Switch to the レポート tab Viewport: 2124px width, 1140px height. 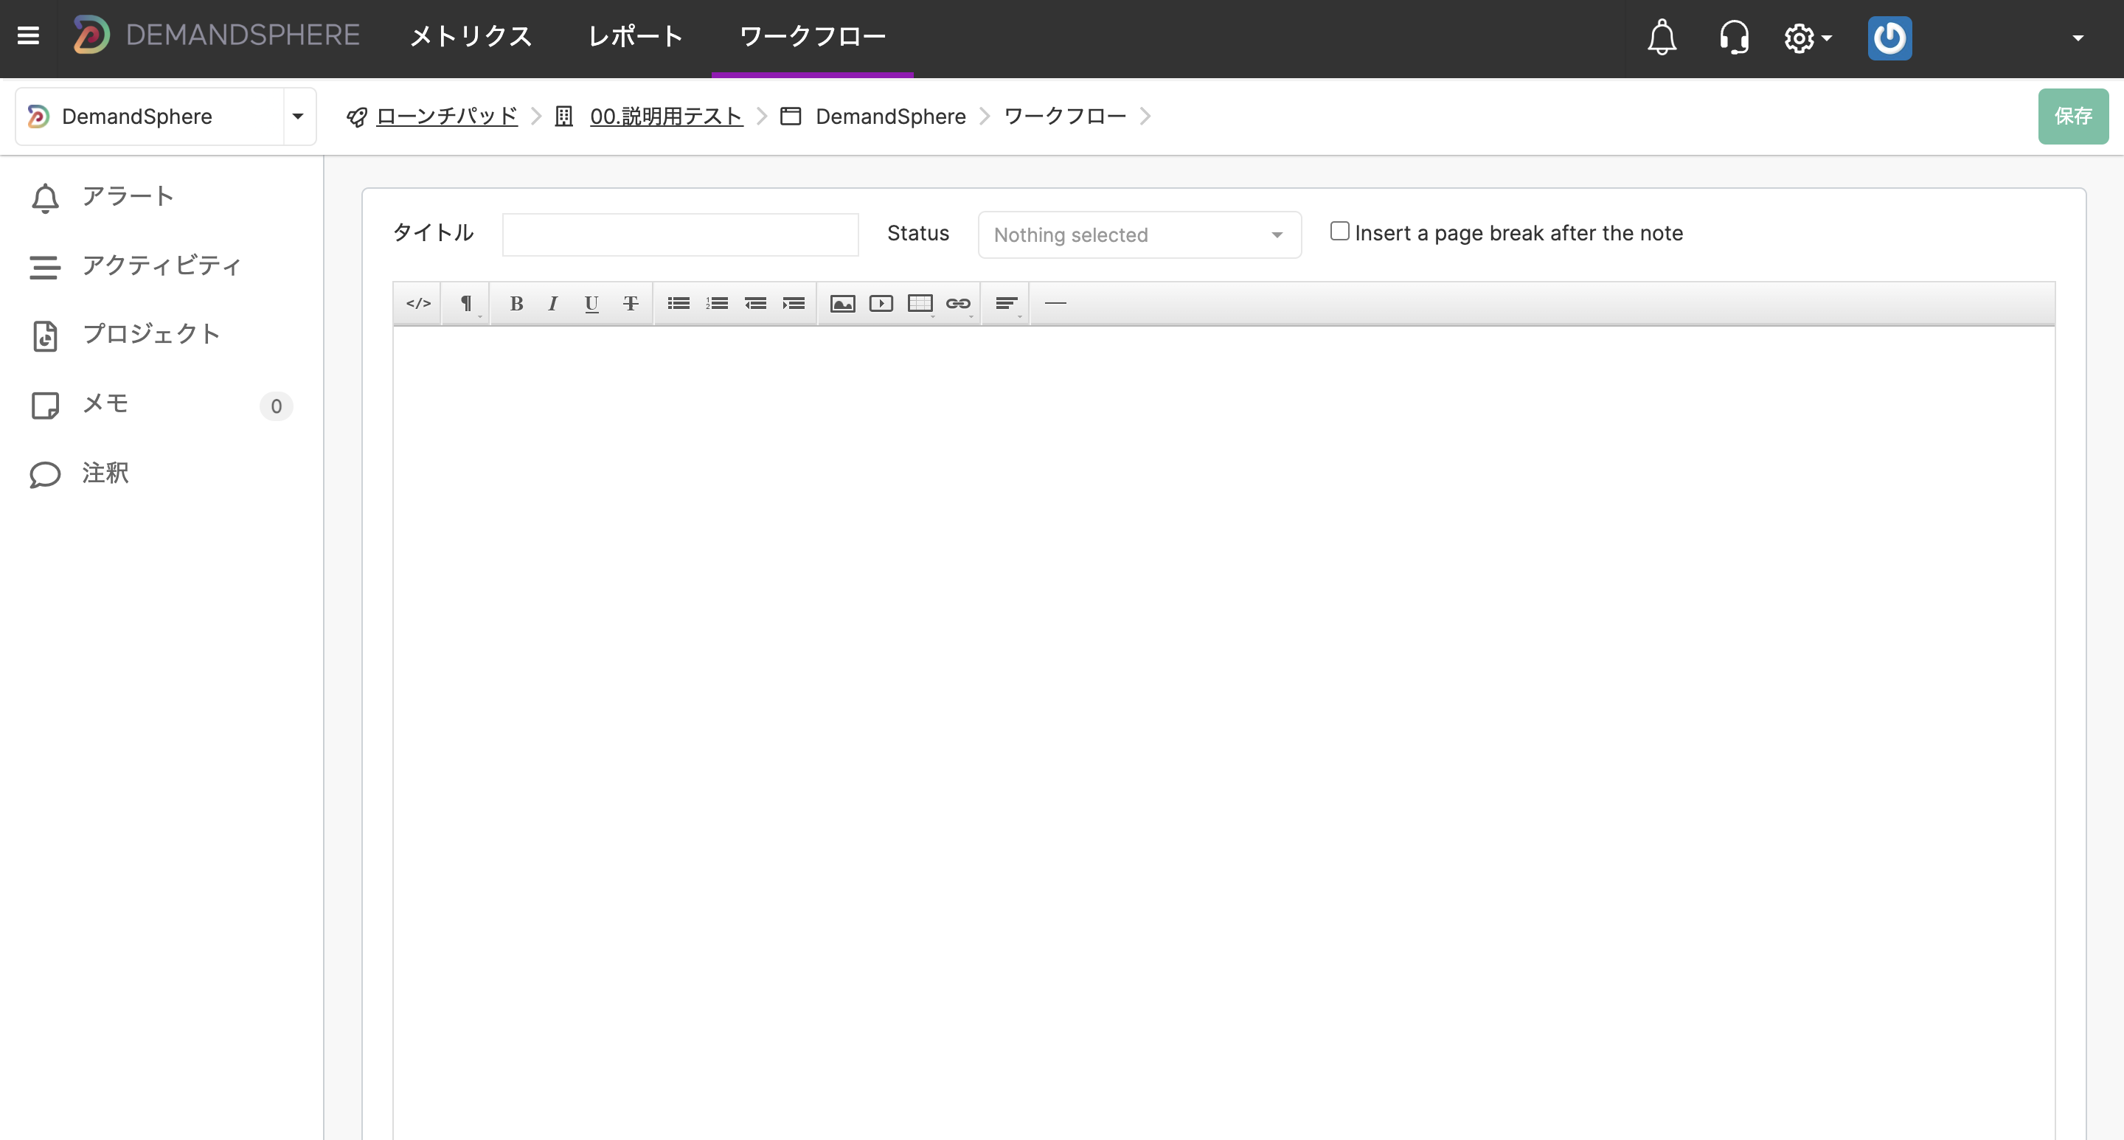635,36
